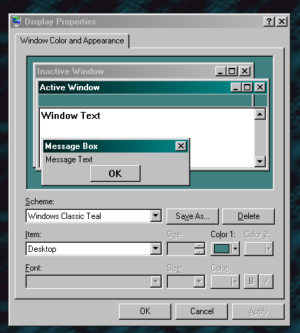Open the Color 1 teal swatch picker
The image size is (300, 333).
[225, 249]
